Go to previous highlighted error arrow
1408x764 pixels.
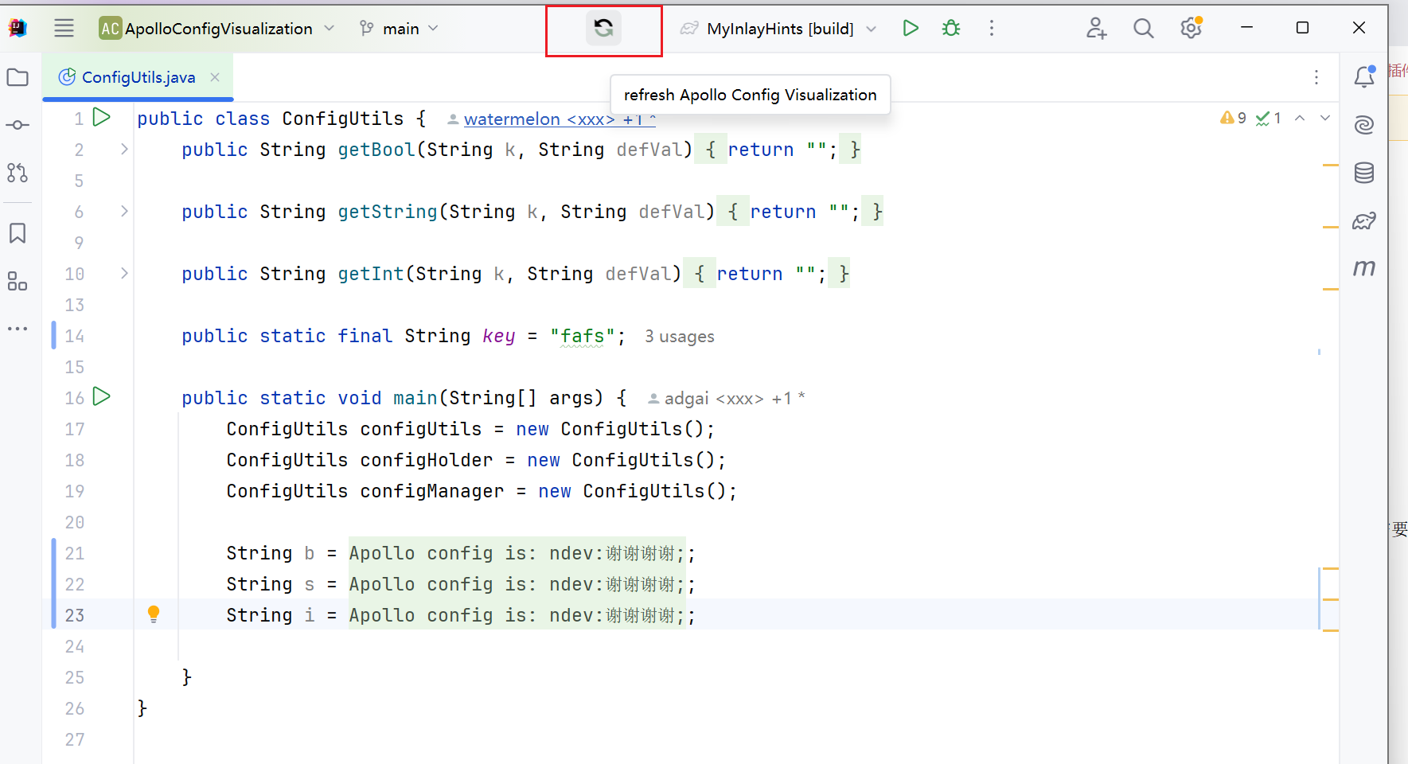point(1300,118)
